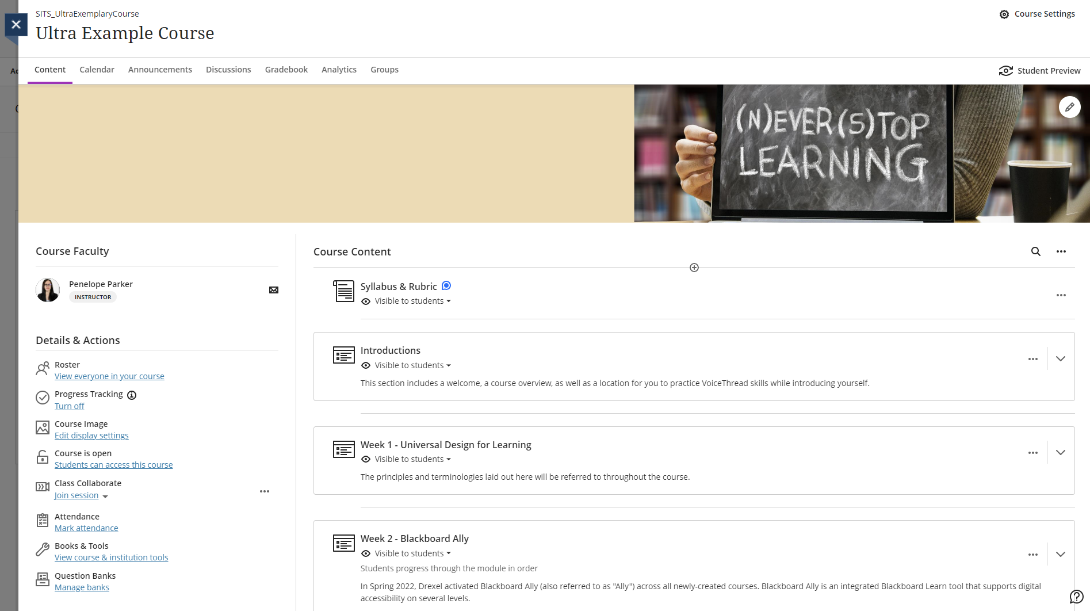
Task: Click Syllabus & Rubric blue progress indicator
Action: point(446,285)
